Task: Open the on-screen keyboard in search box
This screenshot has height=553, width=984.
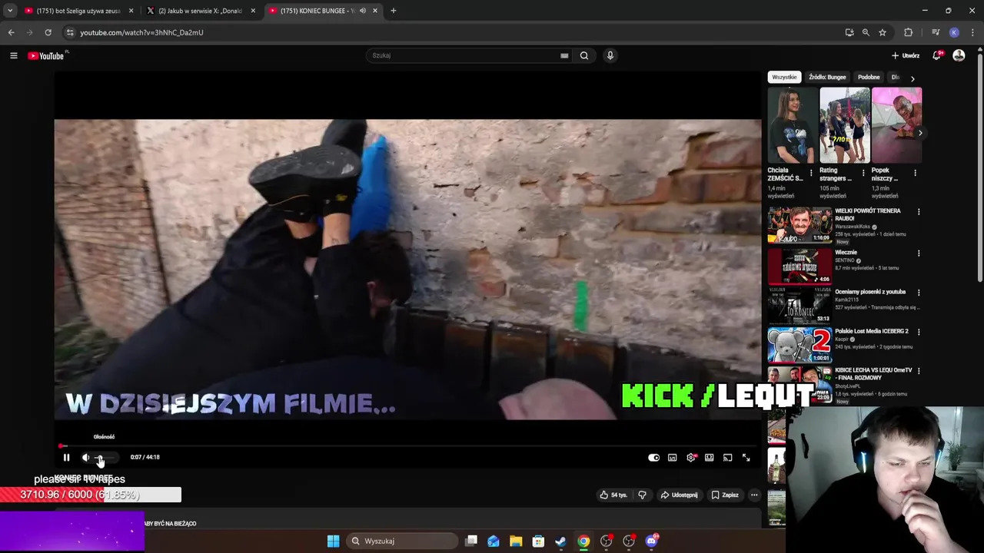Action: tap(564, 55)
